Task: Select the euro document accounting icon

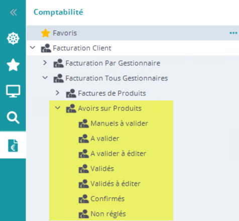Action: click(13, 145)
